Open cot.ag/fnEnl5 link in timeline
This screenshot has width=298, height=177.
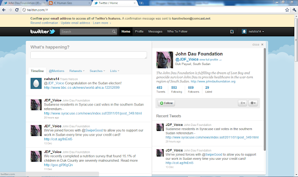click(x=58, y=139)
